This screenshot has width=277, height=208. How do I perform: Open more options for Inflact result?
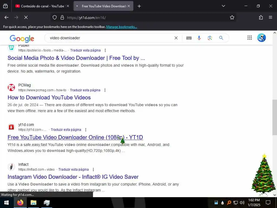click(93, 170)
